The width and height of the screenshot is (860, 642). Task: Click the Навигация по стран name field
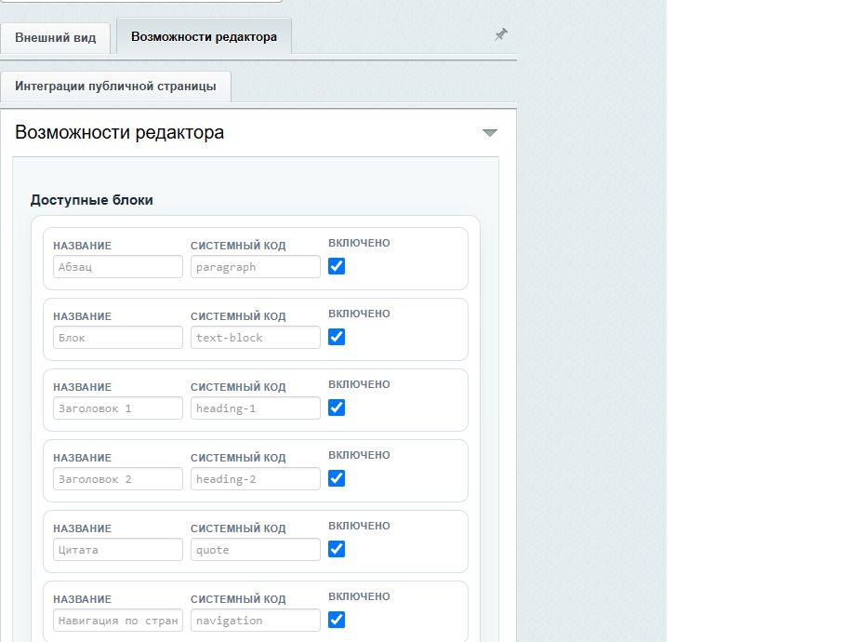point(118,621)
